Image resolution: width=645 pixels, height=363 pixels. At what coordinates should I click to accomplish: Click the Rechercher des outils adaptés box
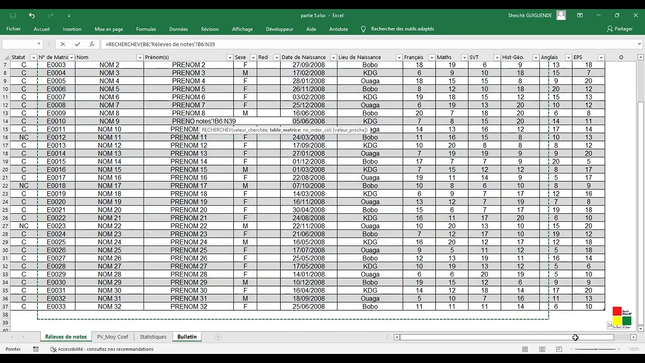click(403, 29)
